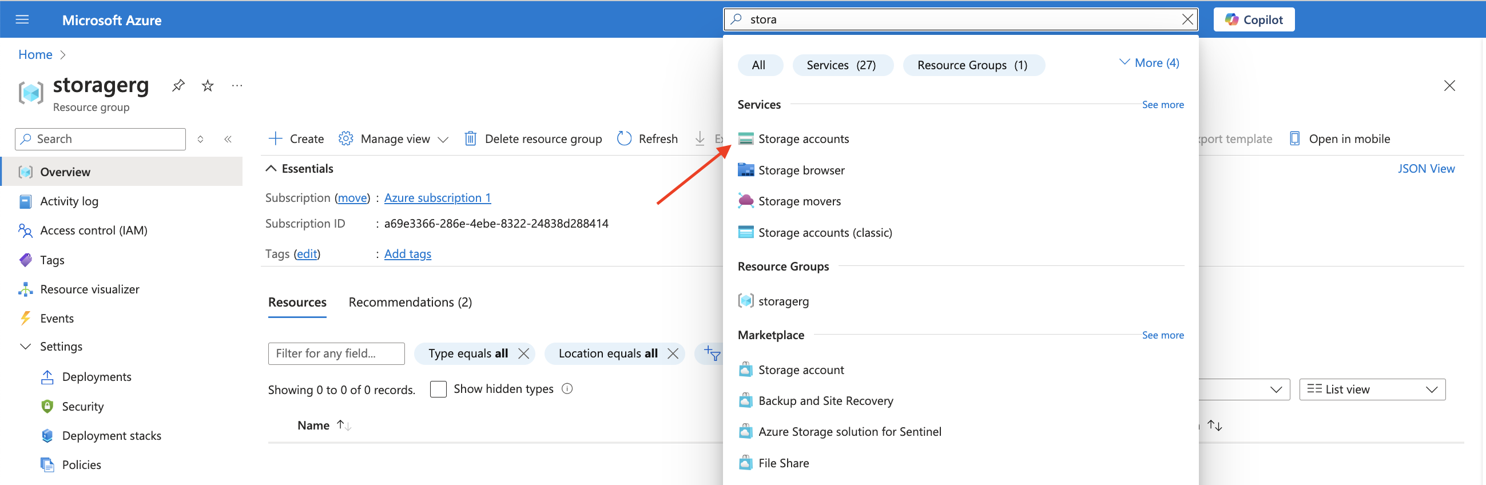Pin the storagerg resource group to dashboard
The image size is (1486, 485).
pos(178,86)
